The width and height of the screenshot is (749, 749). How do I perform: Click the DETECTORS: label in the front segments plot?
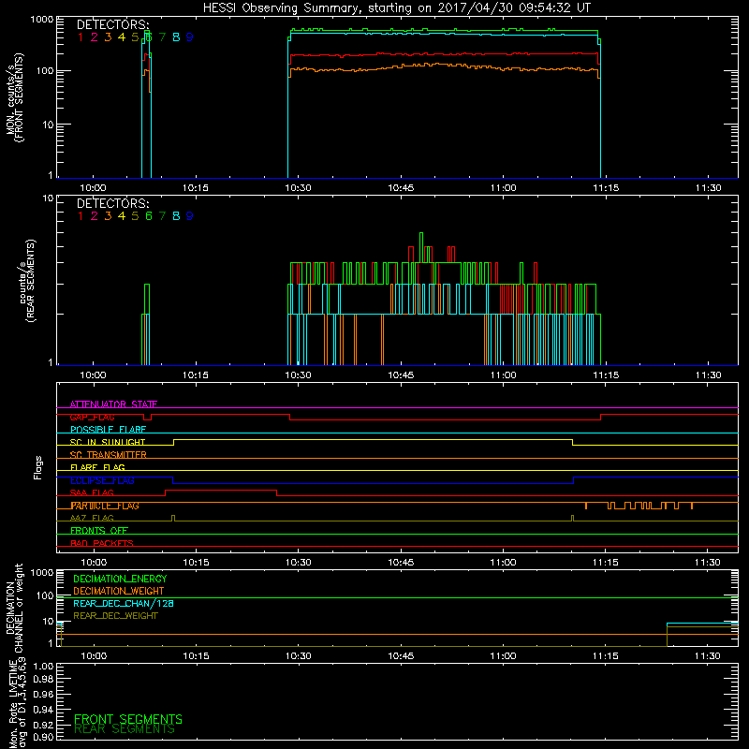click(x=112, y=24)
